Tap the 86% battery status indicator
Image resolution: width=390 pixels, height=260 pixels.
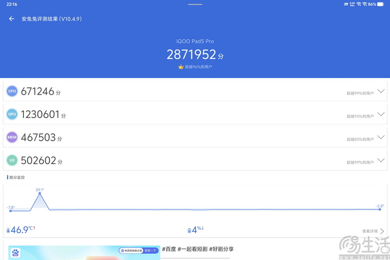click(376, 4)
